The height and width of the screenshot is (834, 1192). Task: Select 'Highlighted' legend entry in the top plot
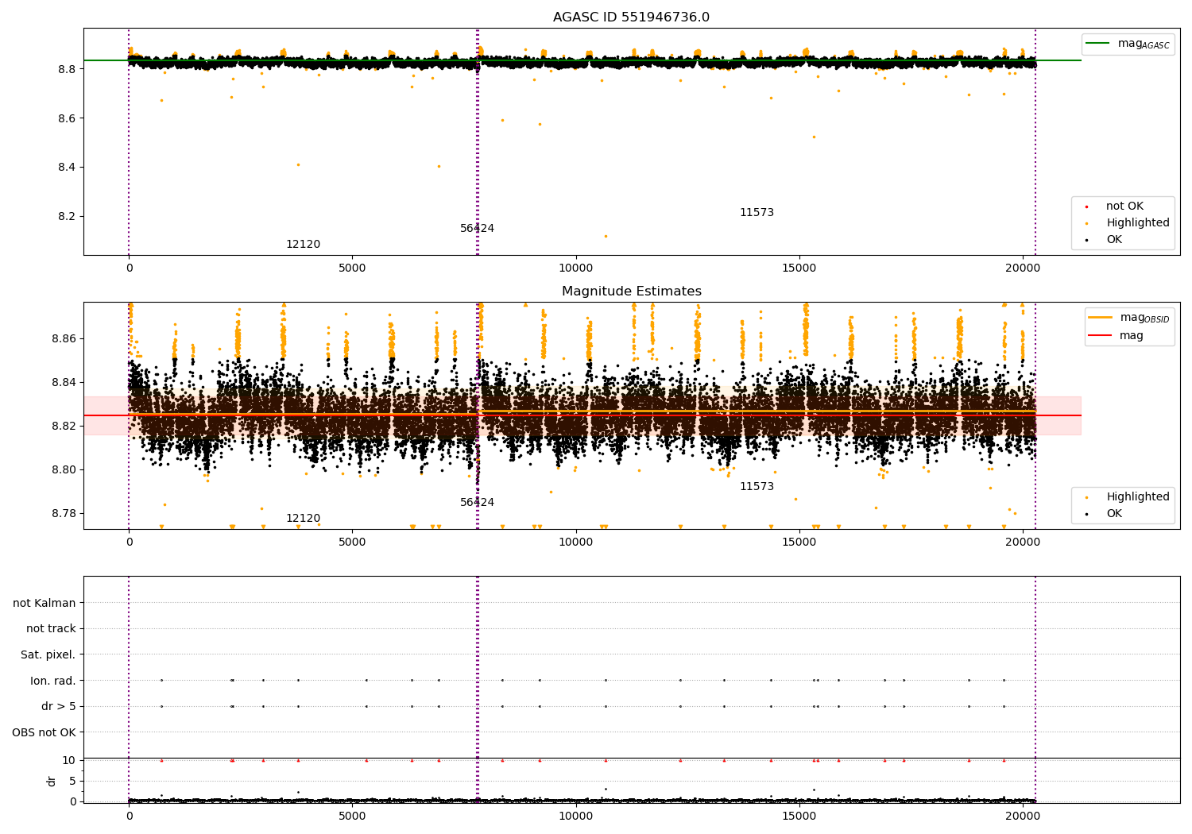(1137, 223)
